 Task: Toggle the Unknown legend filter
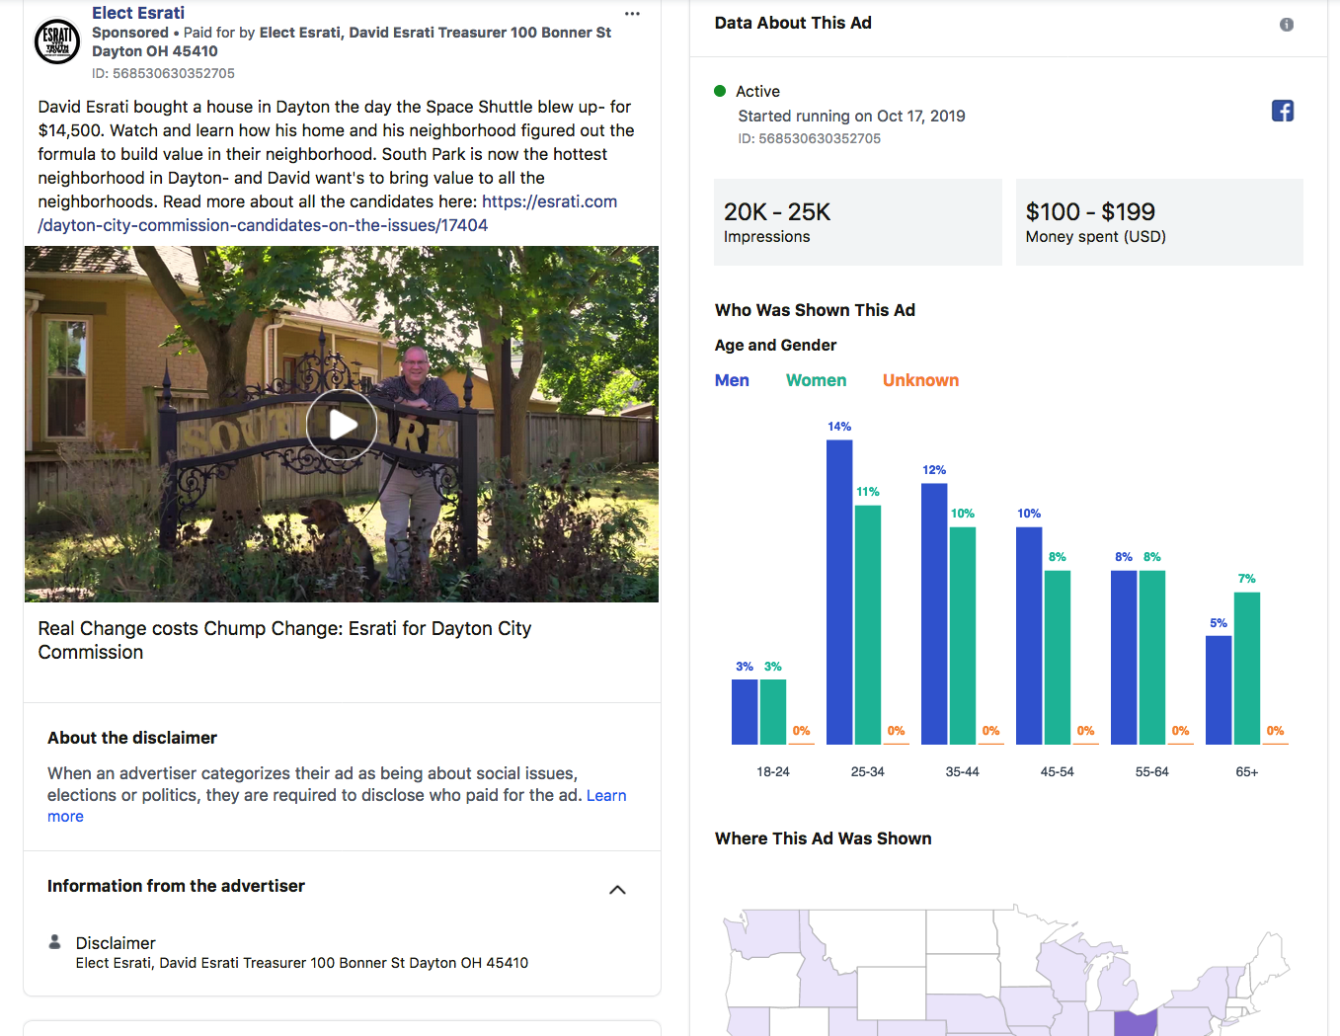tap(920, 380)
